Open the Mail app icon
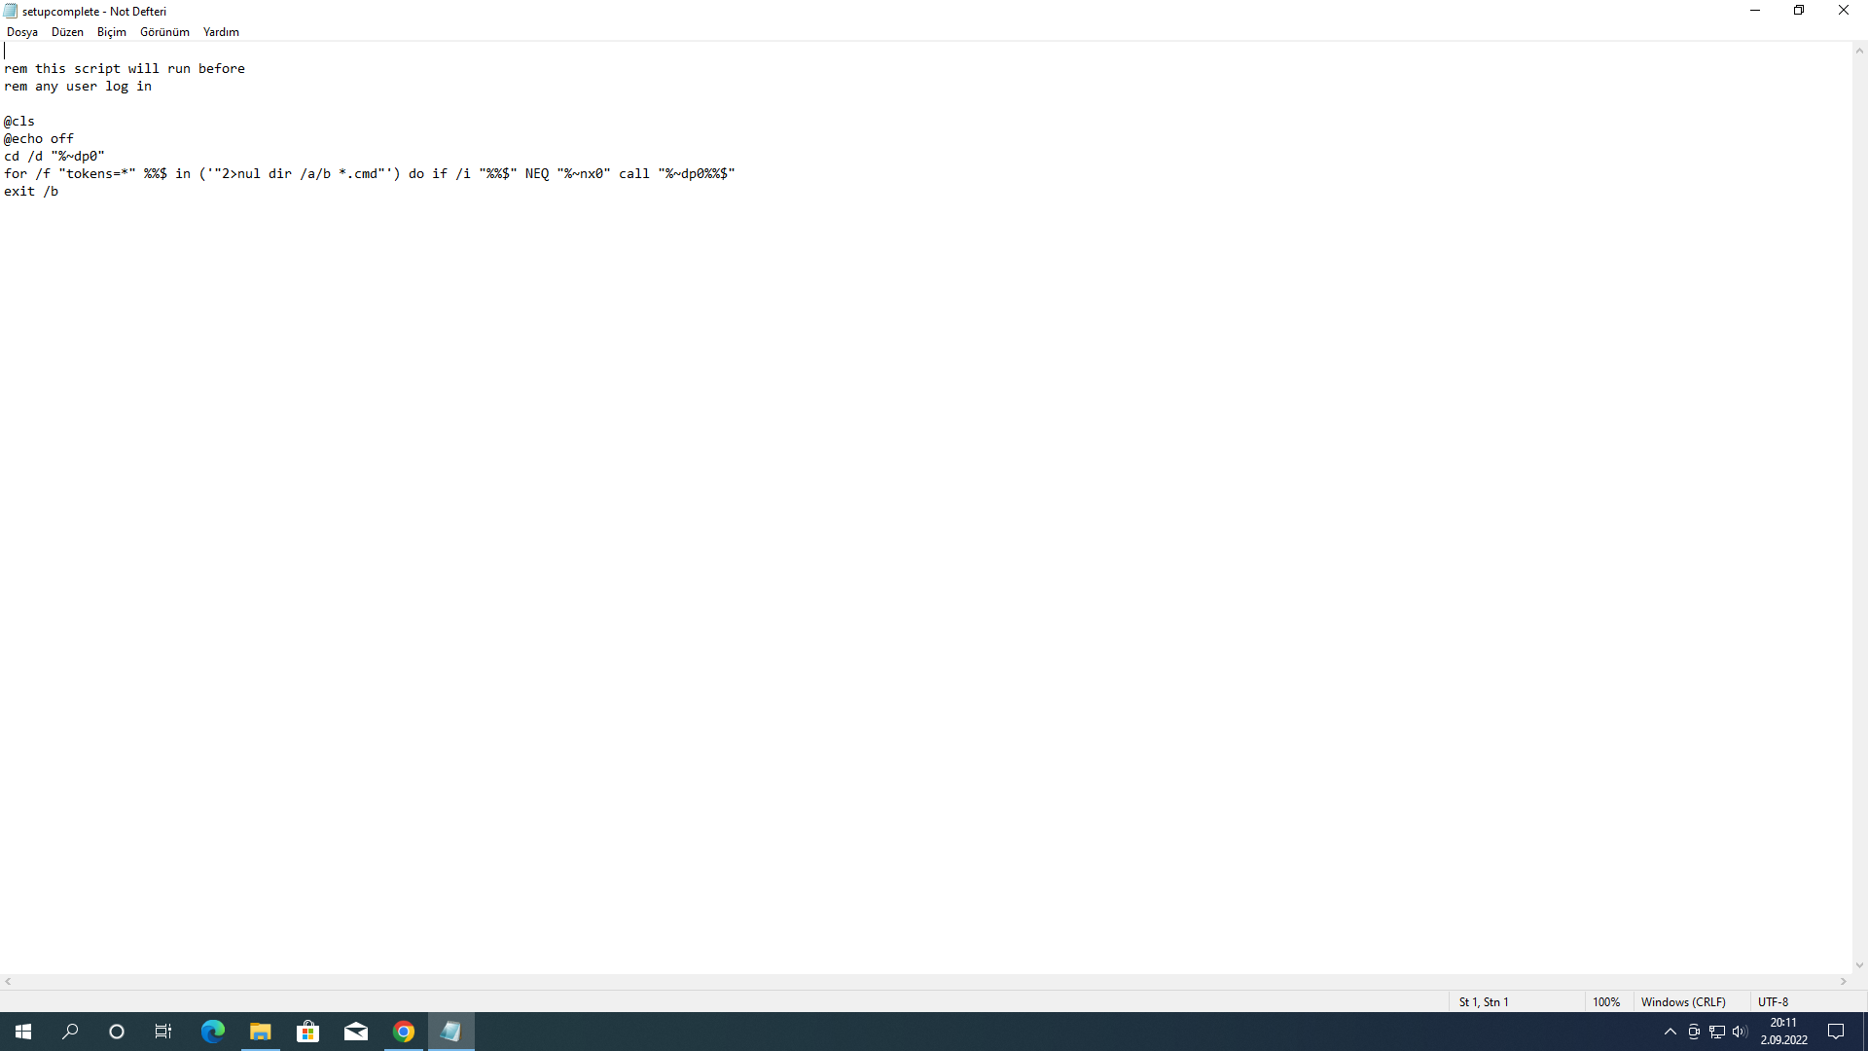 coord(356,1032)
